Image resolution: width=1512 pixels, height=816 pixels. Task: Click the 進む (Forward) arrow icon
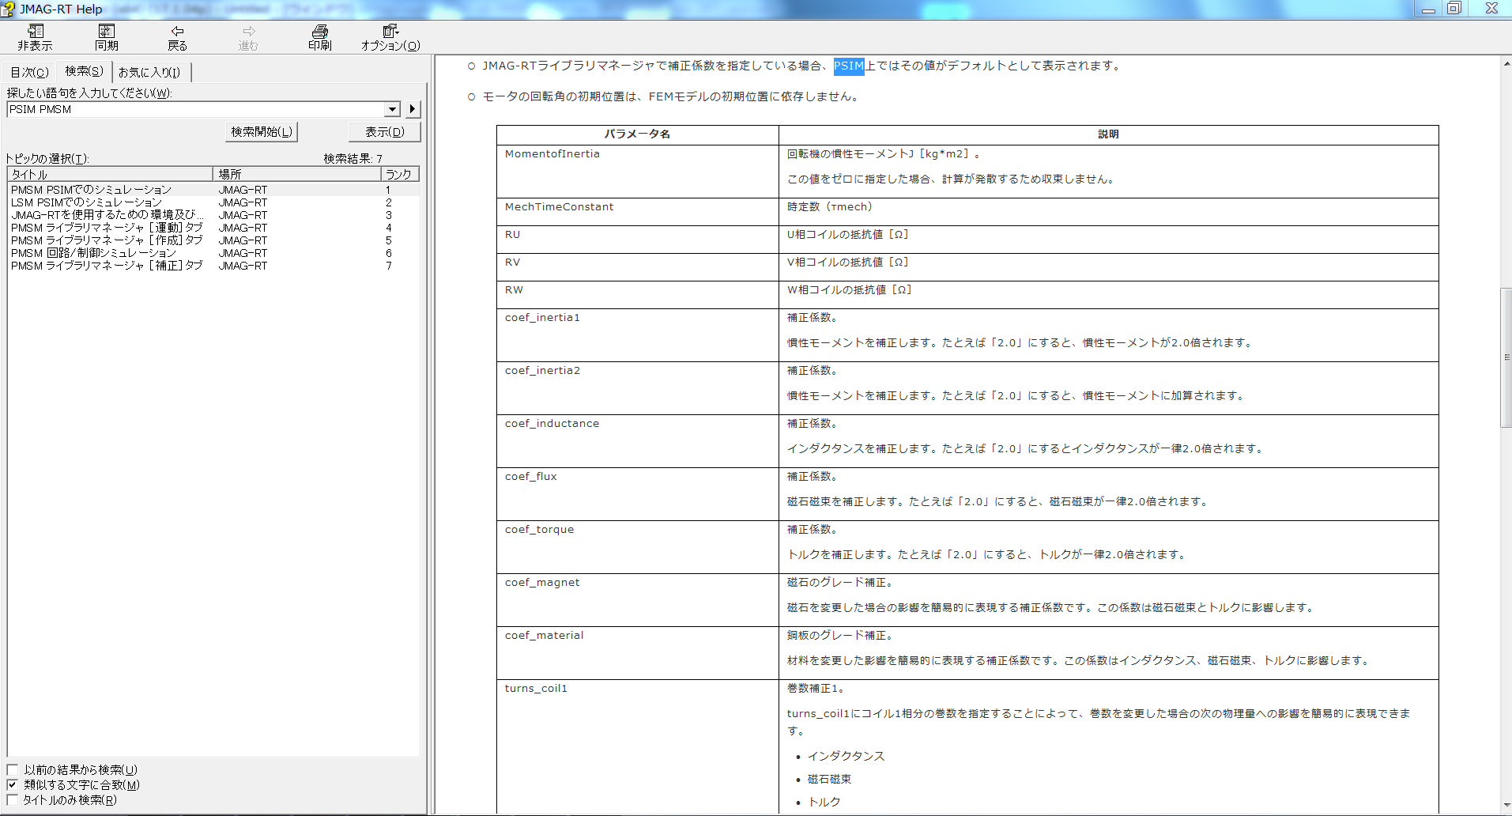(248, 32)
